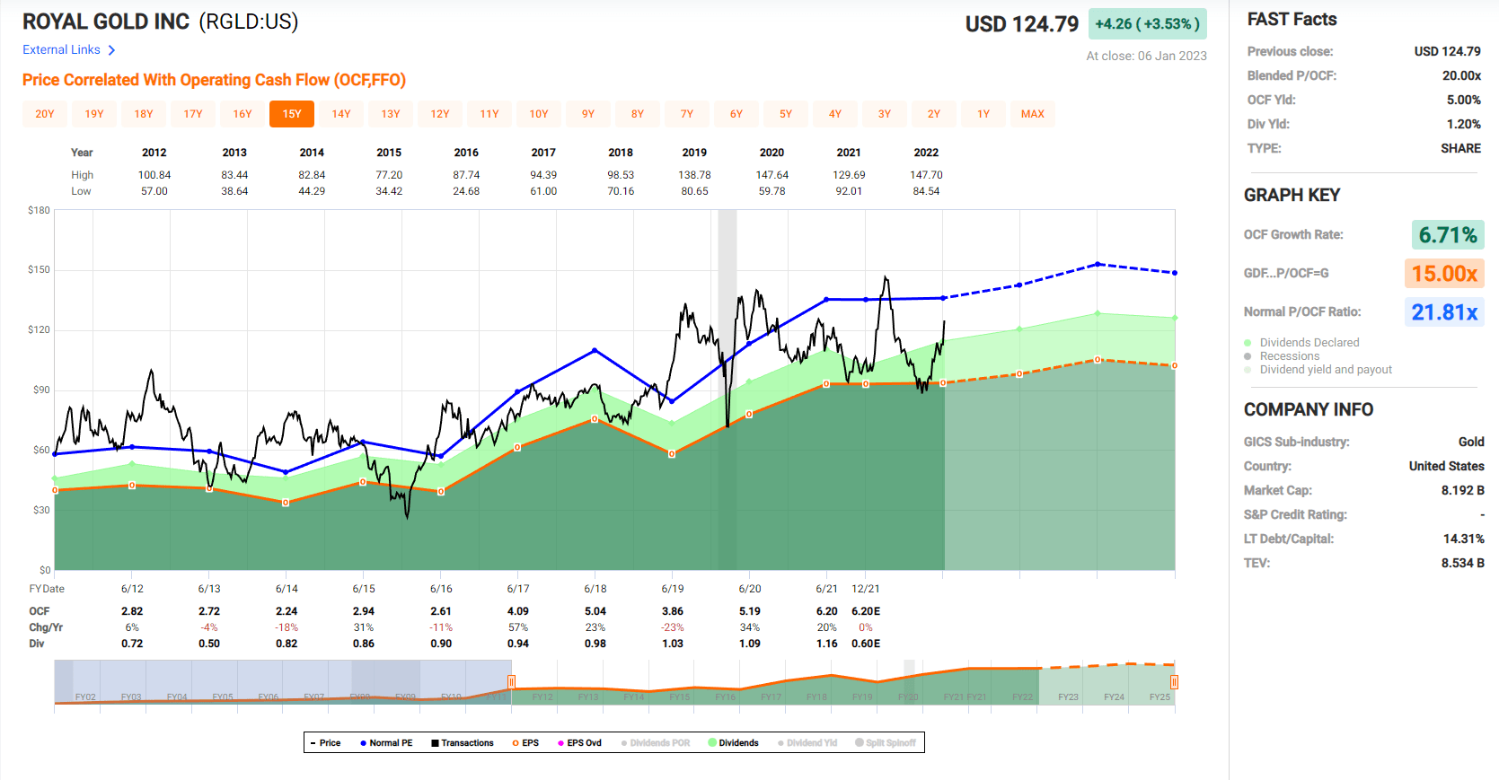
Task: Click the LT Debt/Capital value 14.31%
Action: pos(1464,539)
